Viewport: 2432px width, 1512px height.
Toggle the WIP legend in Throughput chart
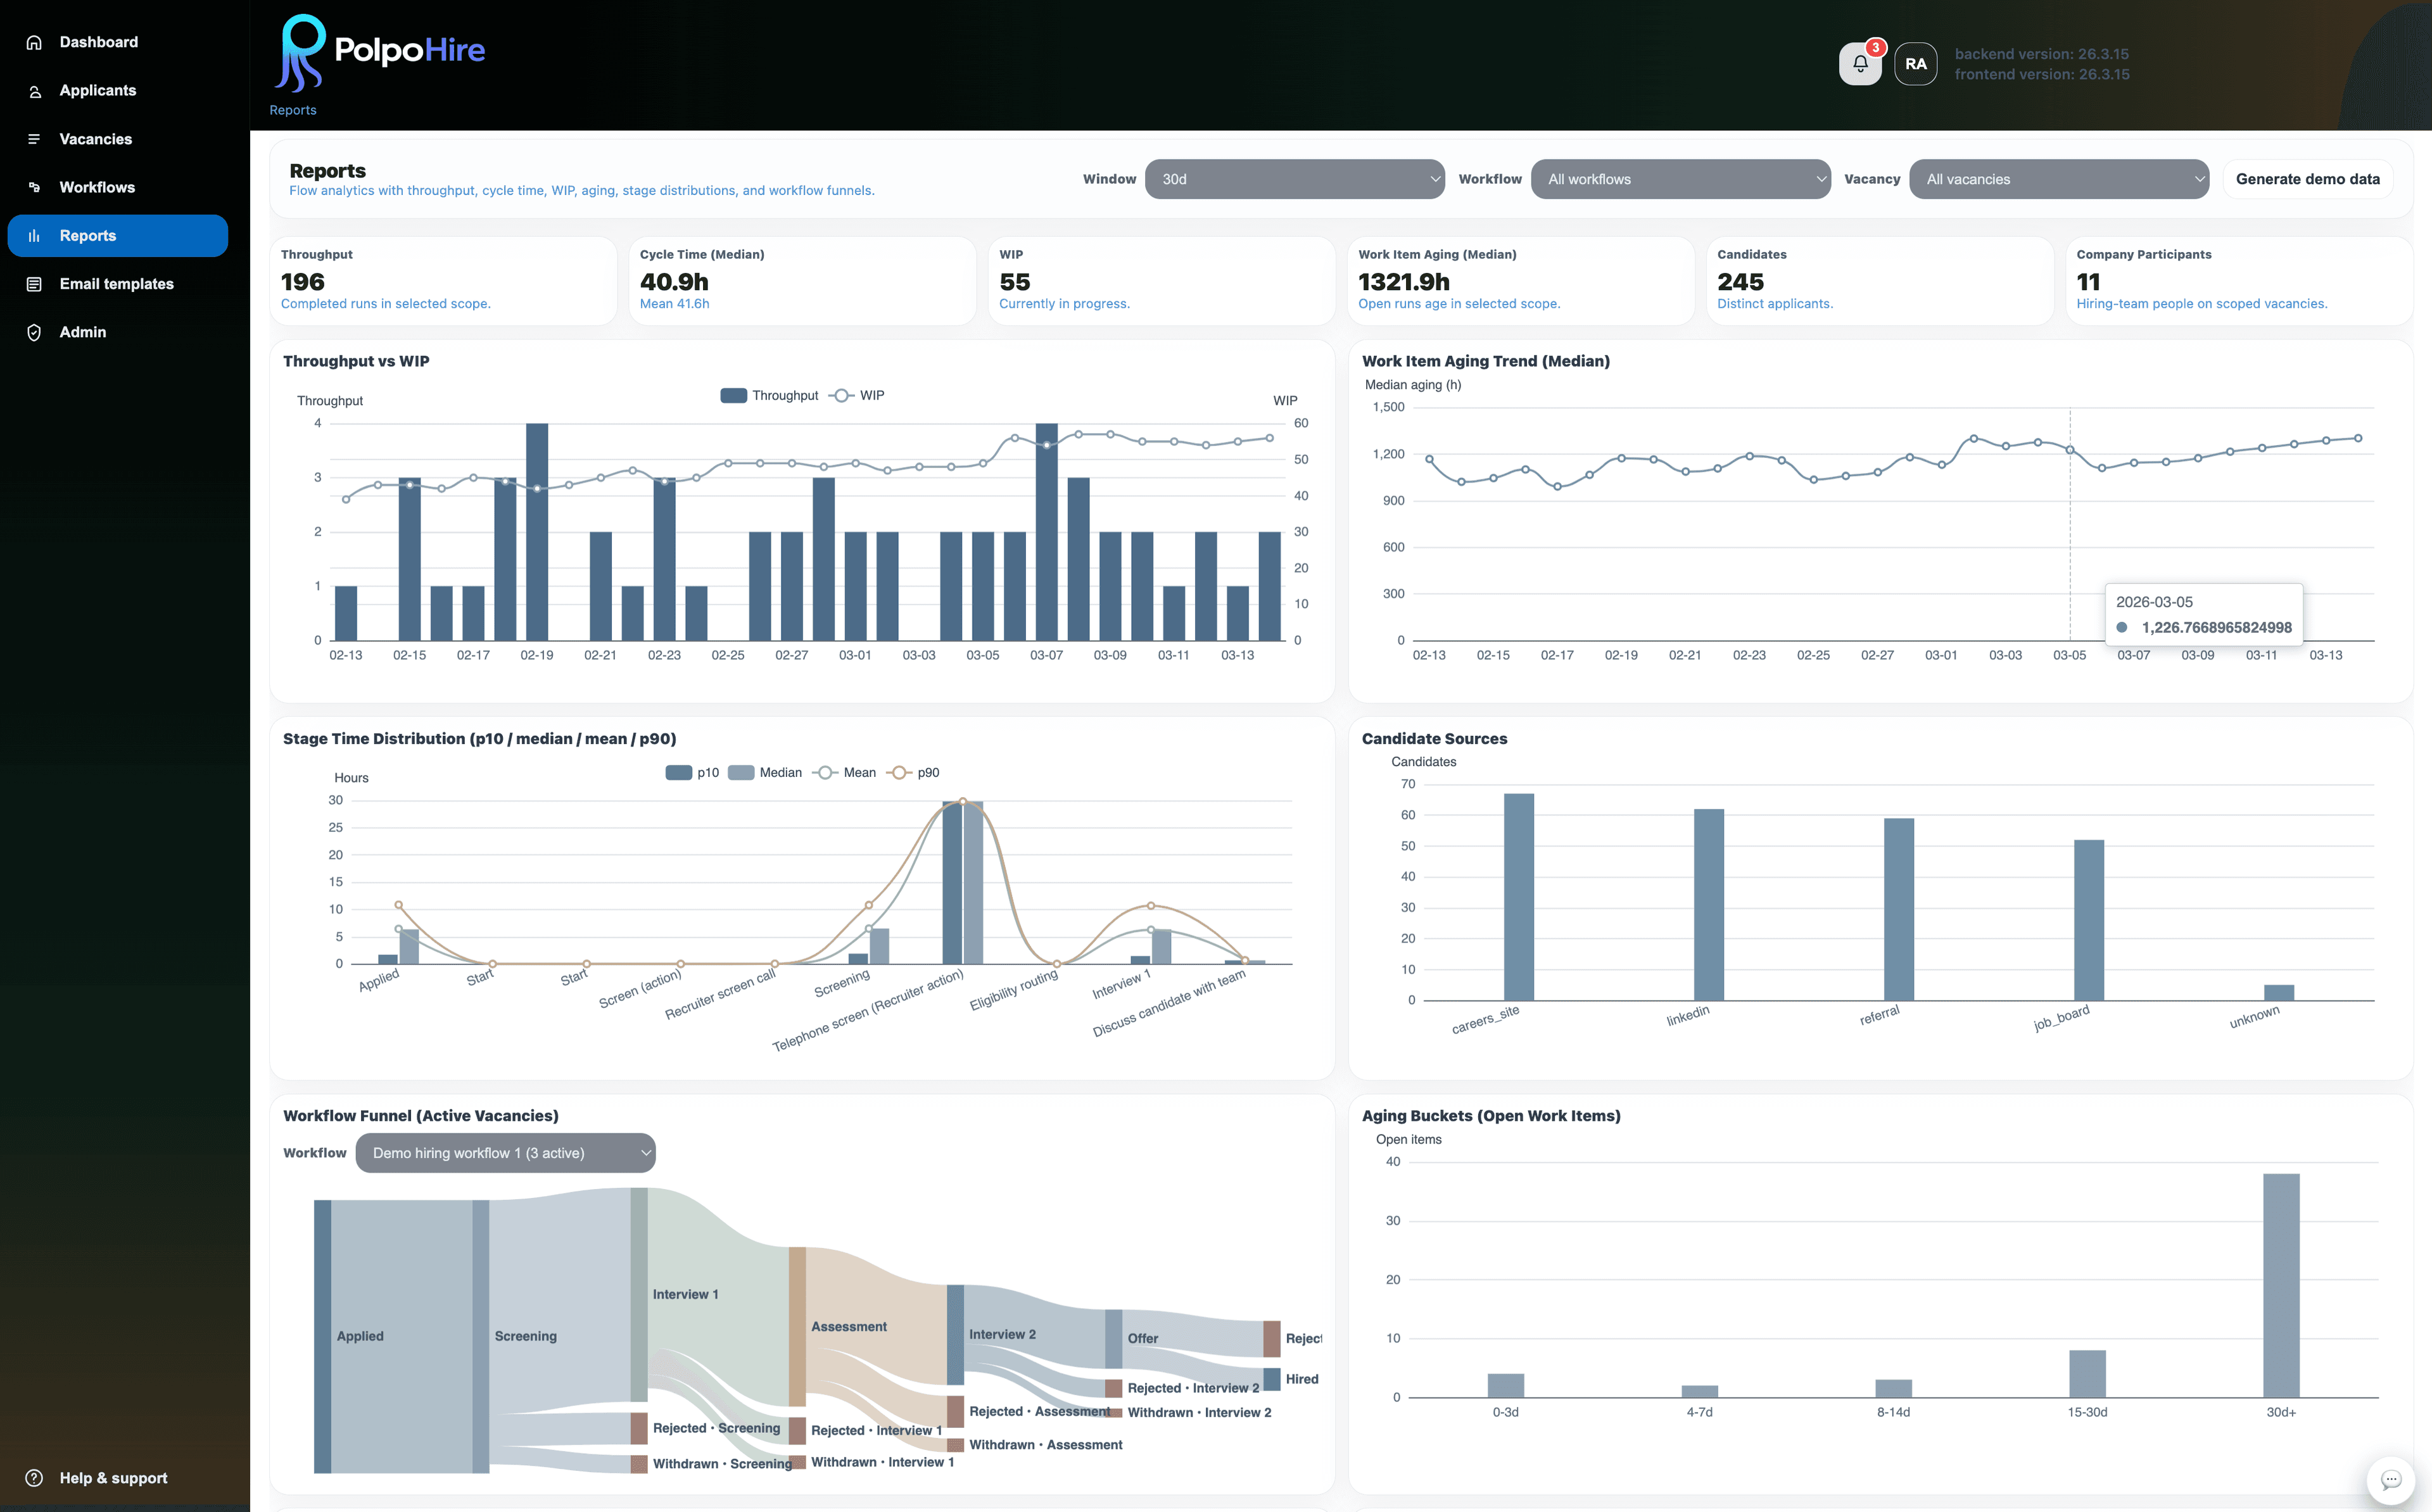pos(858,394)
